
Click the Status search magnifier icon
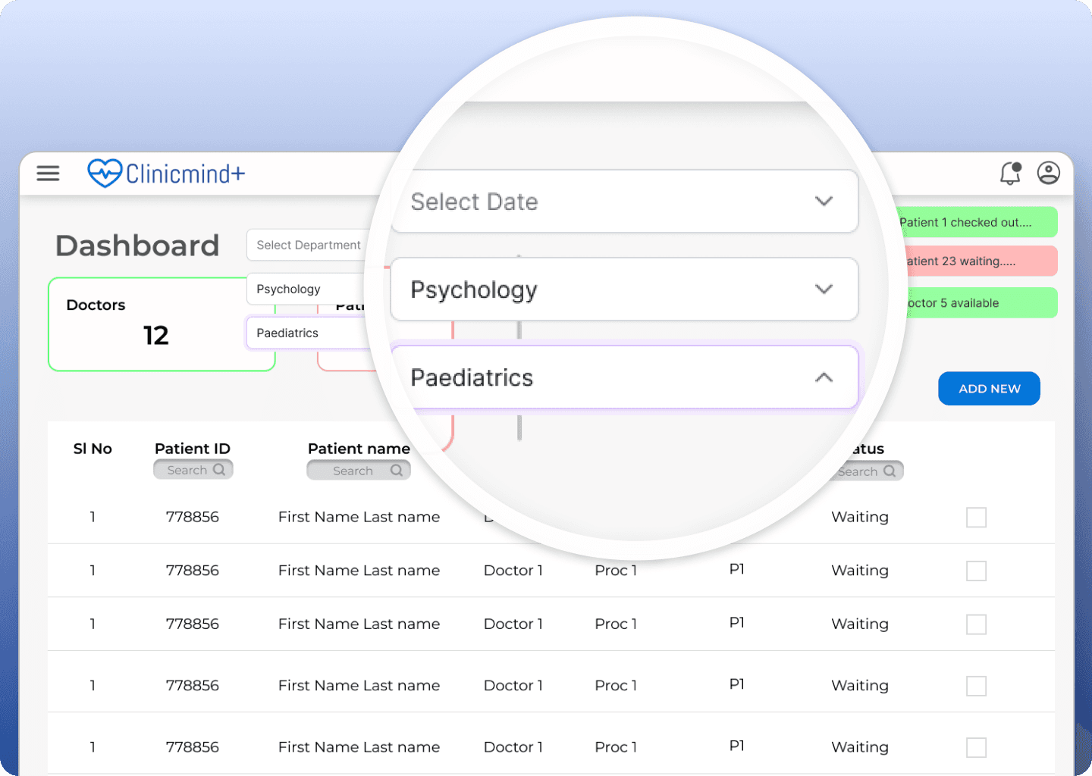[890, 471]
